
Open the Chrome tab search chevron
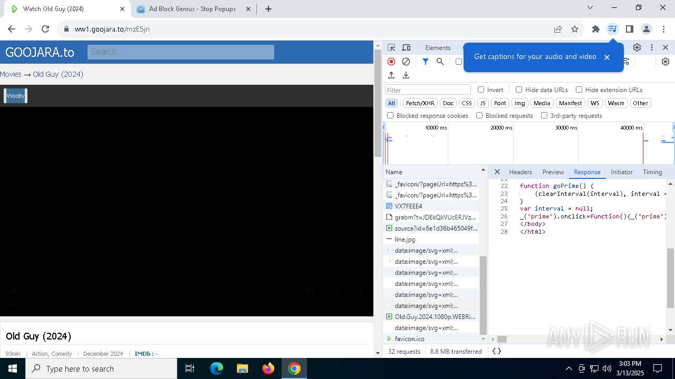(590, 8)
